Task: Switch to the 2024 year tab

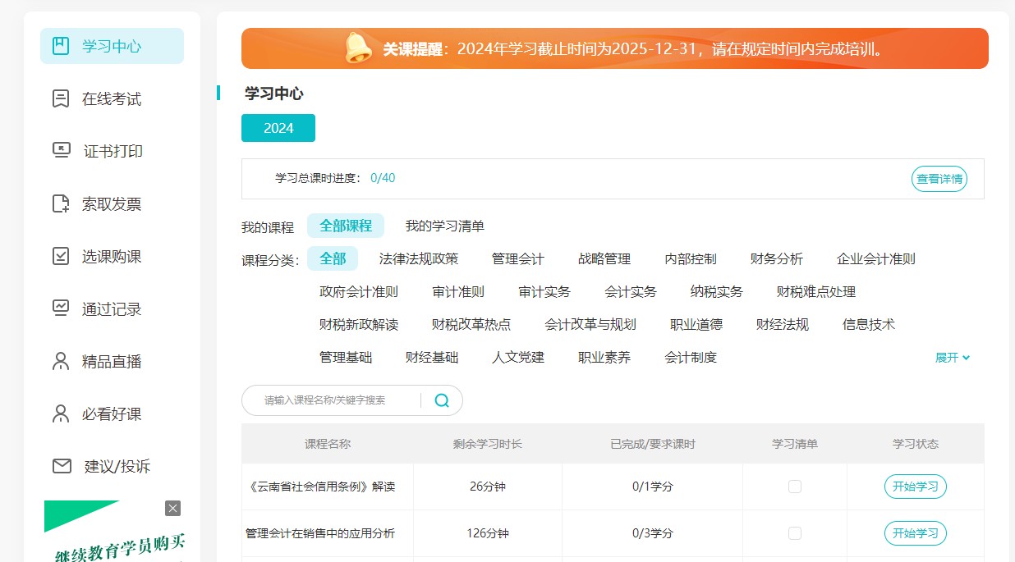Action: 278,128
